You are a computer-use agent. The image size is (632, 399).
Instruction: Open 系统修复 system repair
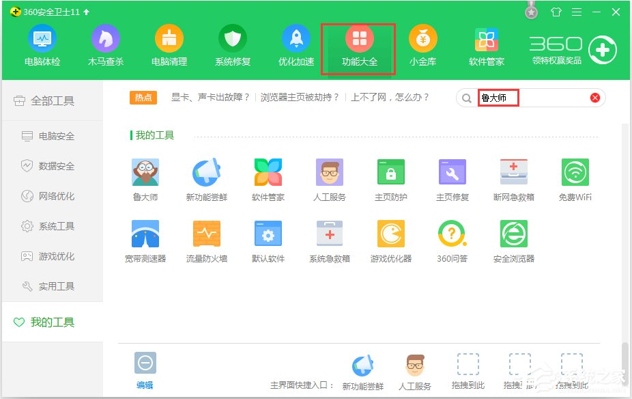click(x=232, y=44)
